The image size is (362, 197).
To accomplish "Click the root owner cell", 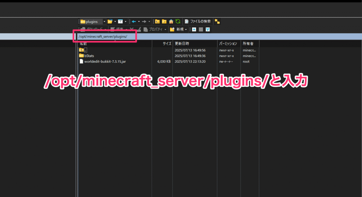I will pyautogui.click(x=246, y=62).
